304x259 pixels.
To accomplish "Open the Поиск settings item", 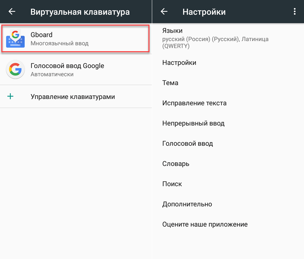I will [172, 184].
